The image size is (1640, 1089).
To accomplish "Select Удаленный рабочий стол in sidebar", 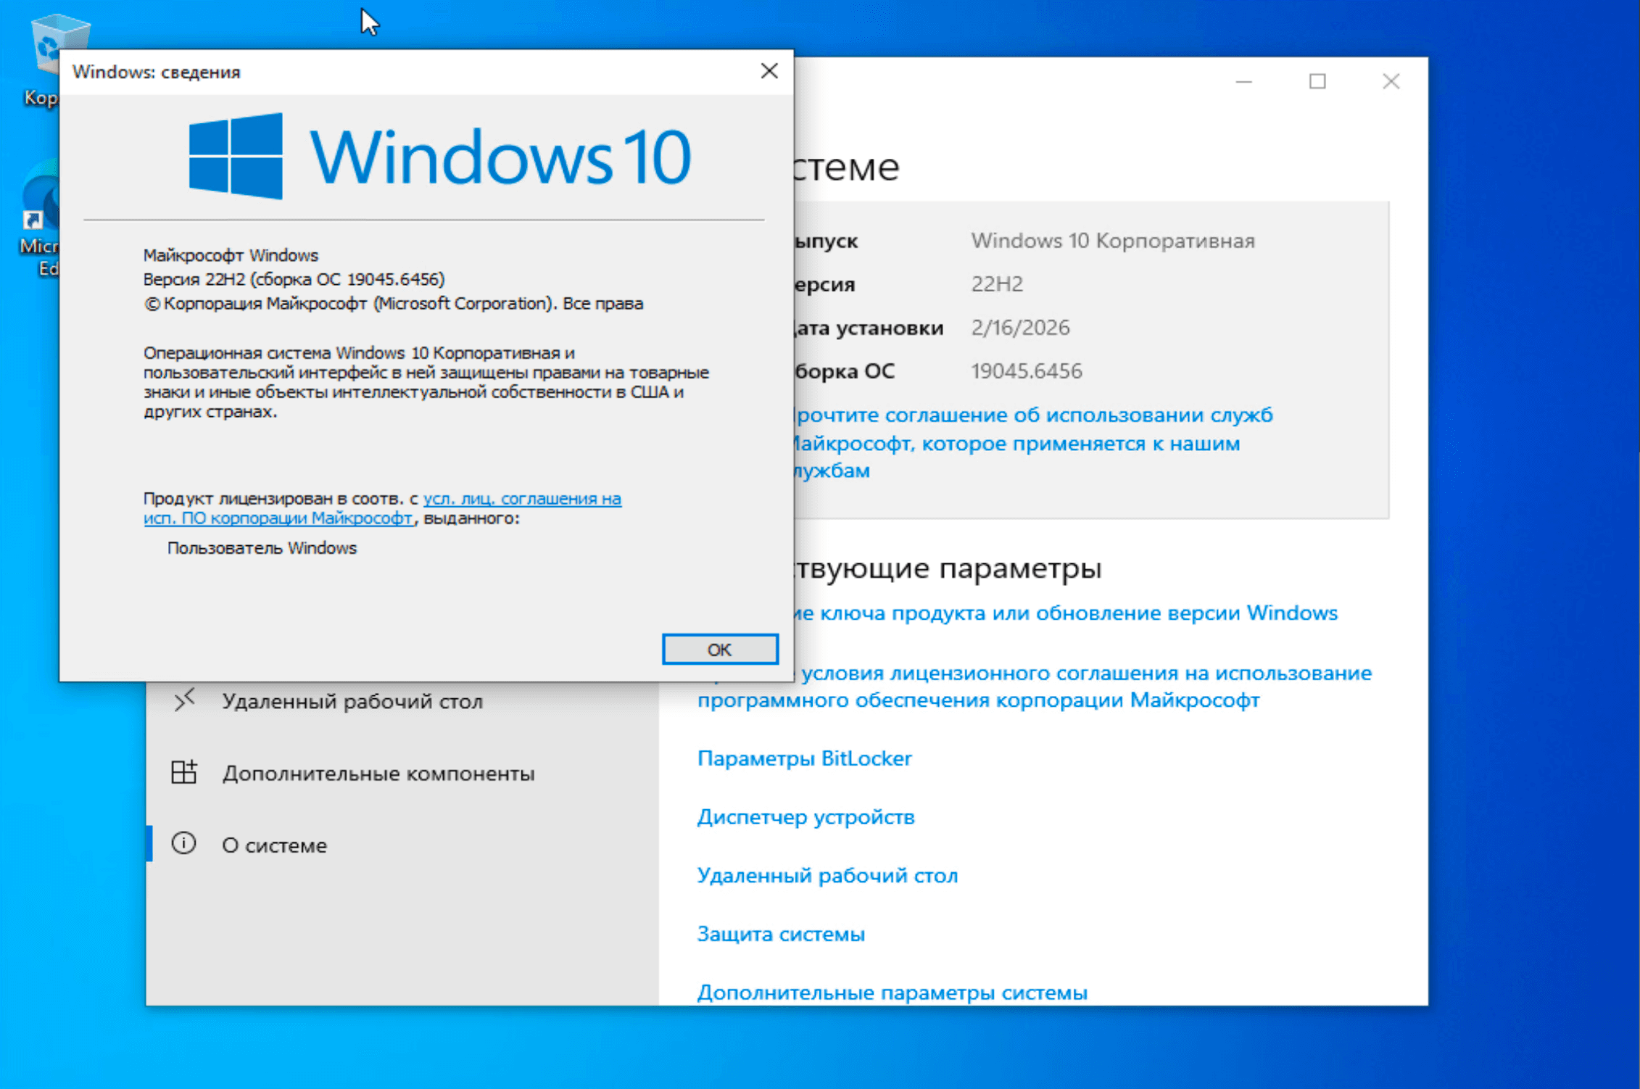I will [x=352, y=701].
